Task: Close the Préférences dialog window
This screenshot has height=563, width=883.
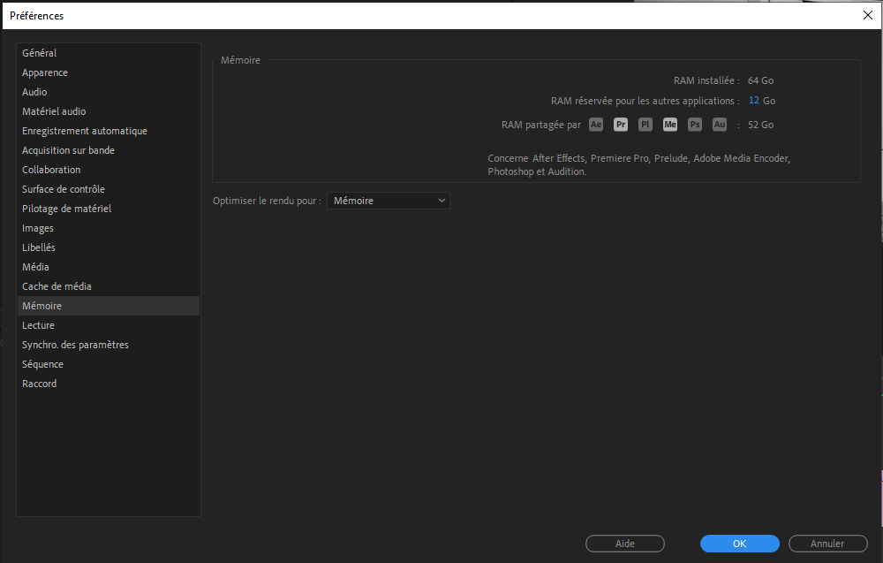Action: pos(866,15)
